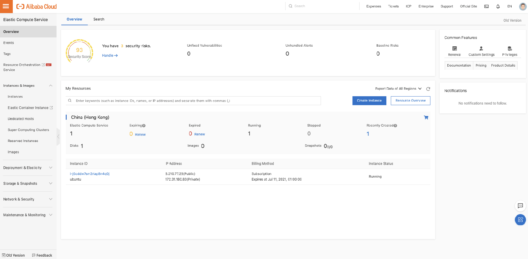The image size is (528, 259).
Task: Open Pricing button in Common Features
Action: click(x=481, y=65)
